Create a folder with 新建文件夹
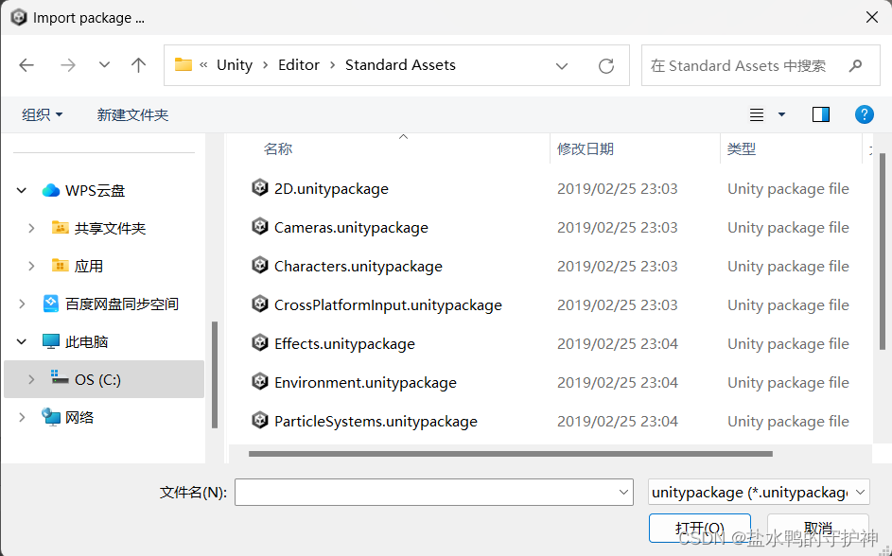This screenshot has height=556, width=892. tap(132, 114)
